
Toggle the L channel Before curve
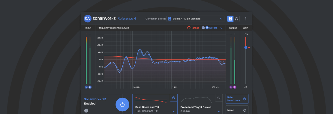[x=203, y=28]
